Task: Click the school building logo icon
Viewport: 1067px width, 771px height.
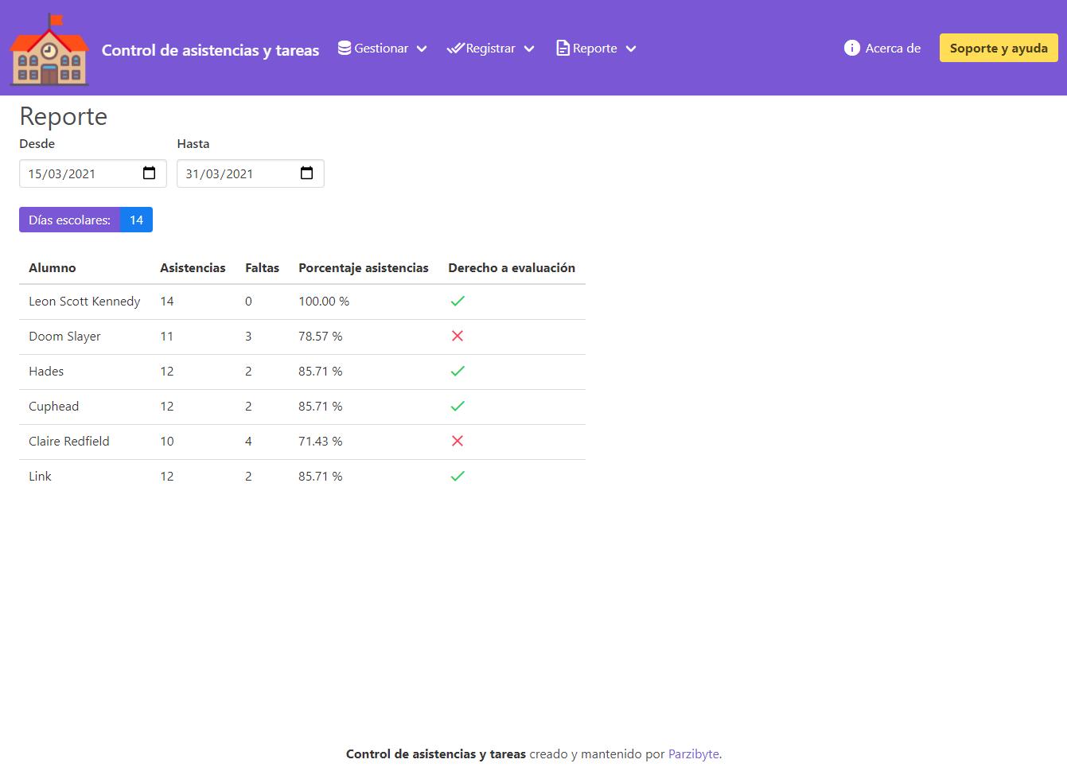Action: (49, 49)
